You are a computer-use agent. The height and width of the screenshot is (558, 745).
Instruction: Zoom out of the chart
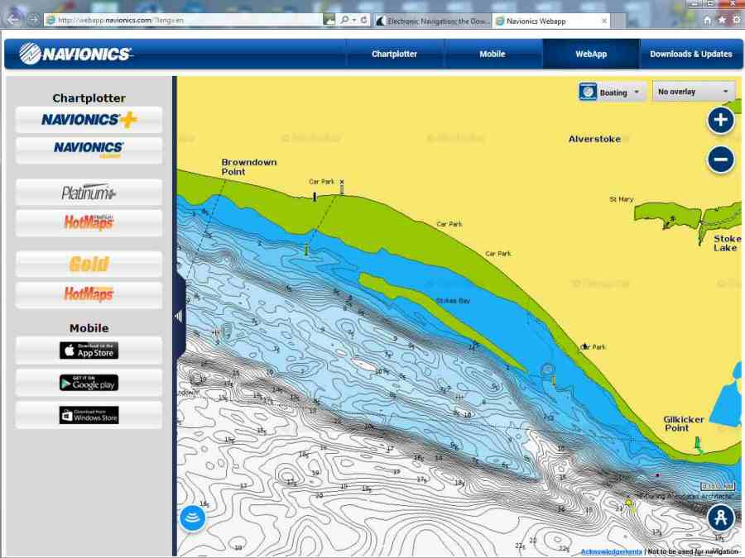[x=720, y=160]
